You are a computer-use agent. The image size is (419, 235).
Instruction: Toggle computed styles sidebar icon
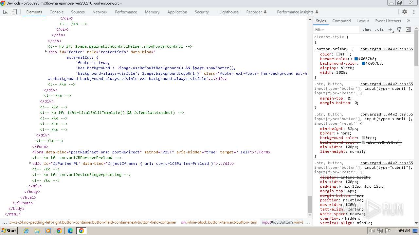pos(408,29)
